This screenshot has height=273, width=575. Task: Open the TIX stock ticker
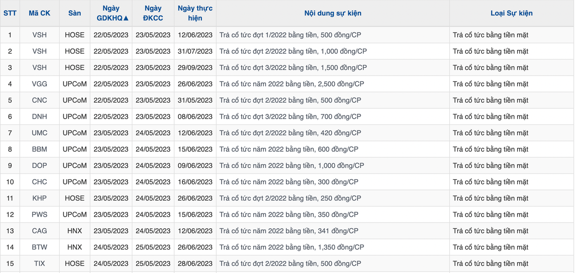(39, 263)
